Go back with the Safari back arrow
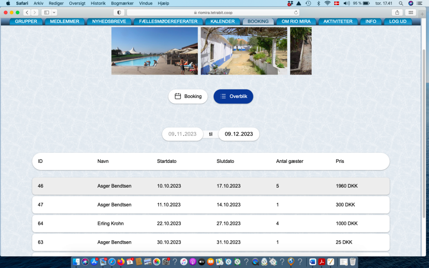 tap(27, 13)
